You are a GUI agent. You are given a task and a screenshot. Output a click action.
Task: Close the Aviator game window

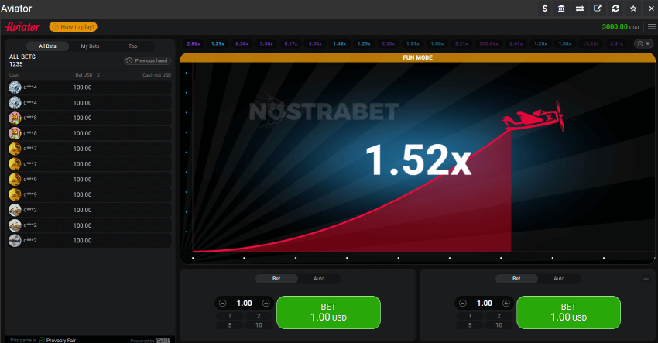pyautogui.click(x=651, y=9)
